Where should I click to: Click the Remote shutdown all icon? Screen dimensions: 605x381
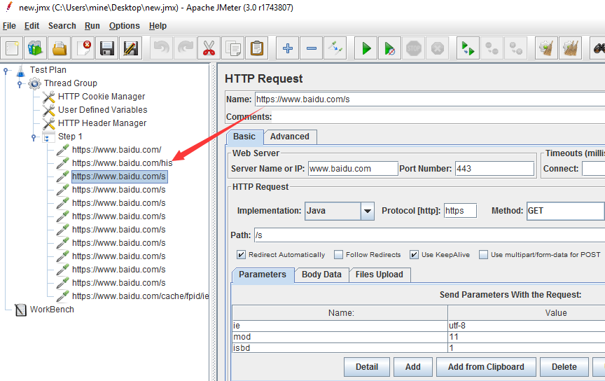coord(516,48)
